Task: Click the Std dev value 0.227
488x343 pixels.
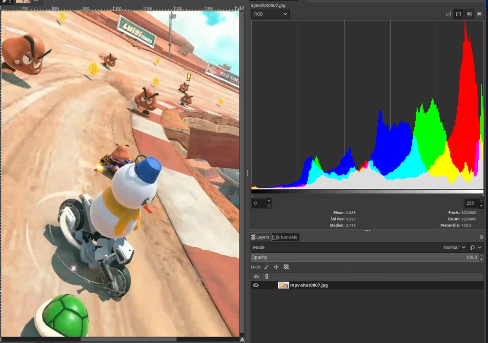Action: [351, 219]
